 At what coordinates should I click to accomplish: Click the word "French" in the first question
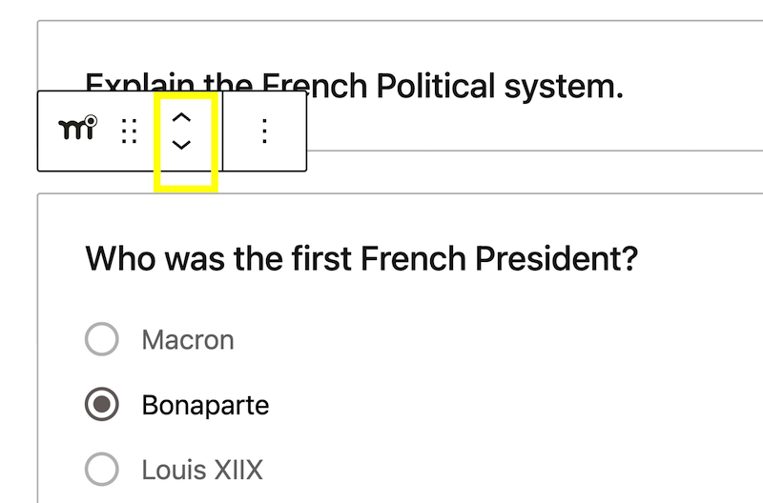tap(315, 86)
